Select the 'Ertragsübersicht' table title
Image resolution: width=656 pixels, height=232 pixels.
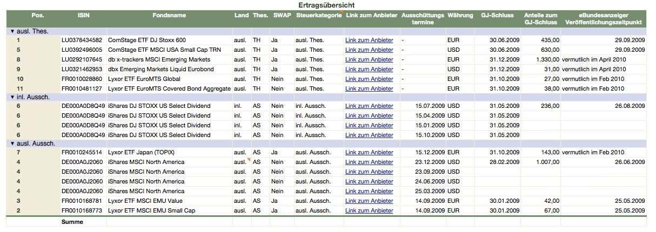tap(326, 5)
